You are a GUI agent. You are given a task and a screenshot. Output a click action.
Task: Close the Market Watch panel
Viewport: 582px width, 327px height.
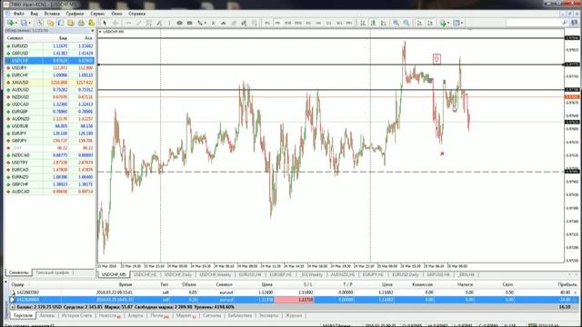[93, 31]
